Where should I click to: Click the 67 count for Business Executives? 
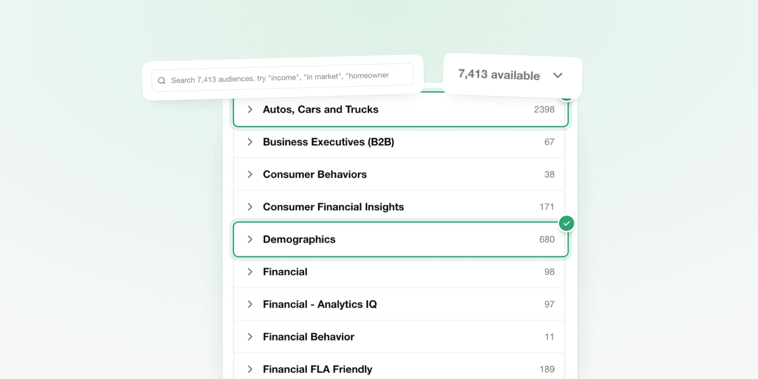pos(549,142)
